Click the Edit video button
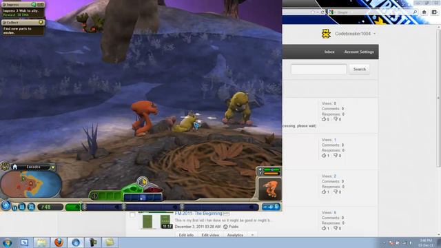This screenshot has width=441, height=248. tap(210, 235)
